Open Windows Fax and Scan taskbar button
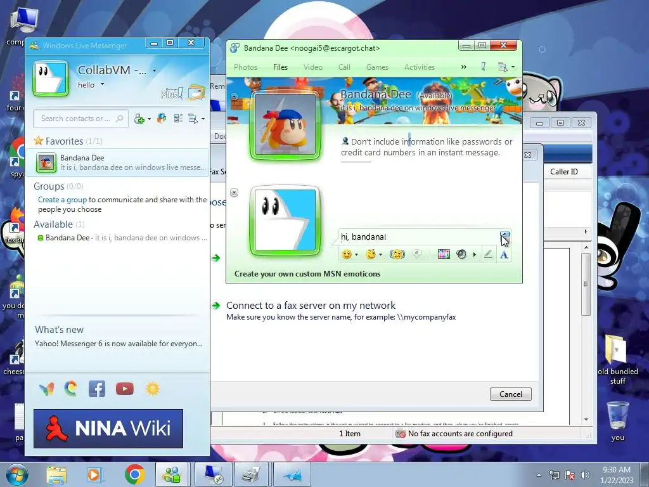The height and width of the screenshot is (487, 649). 251,474
